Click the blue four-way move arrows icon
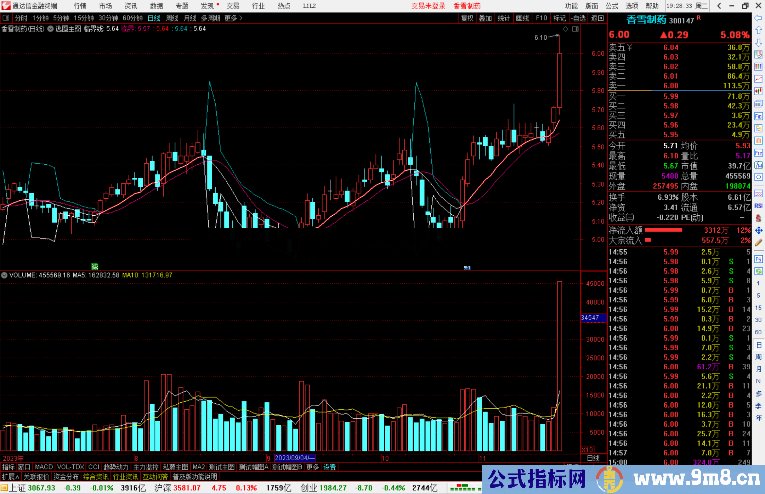The image size is (765, 494). pyautogui.click(x=758, y=231)
